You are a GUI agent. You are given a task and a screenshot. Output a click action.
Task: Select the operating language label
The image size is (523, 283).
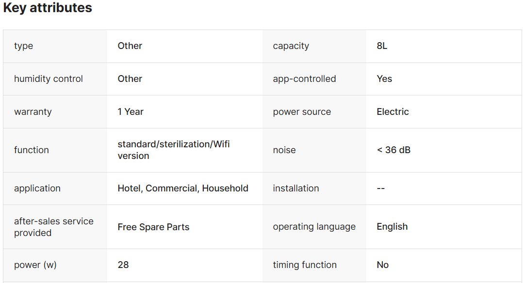tap(314, 227)
